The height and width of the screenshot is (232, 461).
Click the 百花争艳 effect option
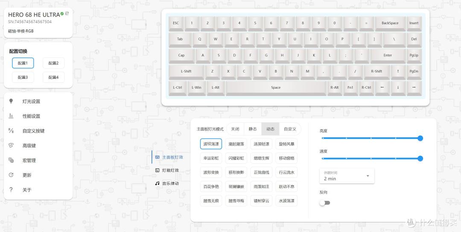pos(211,186)
